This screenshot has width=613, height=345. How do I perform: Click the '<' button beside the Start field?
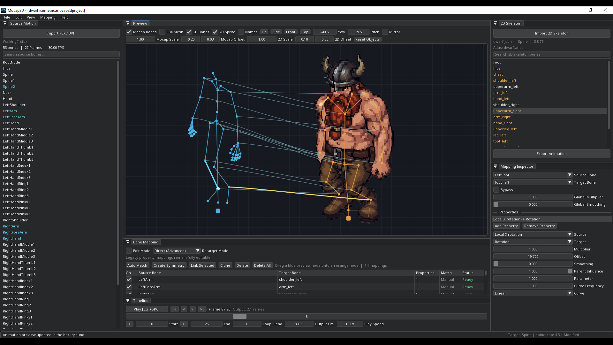[130, 324]
